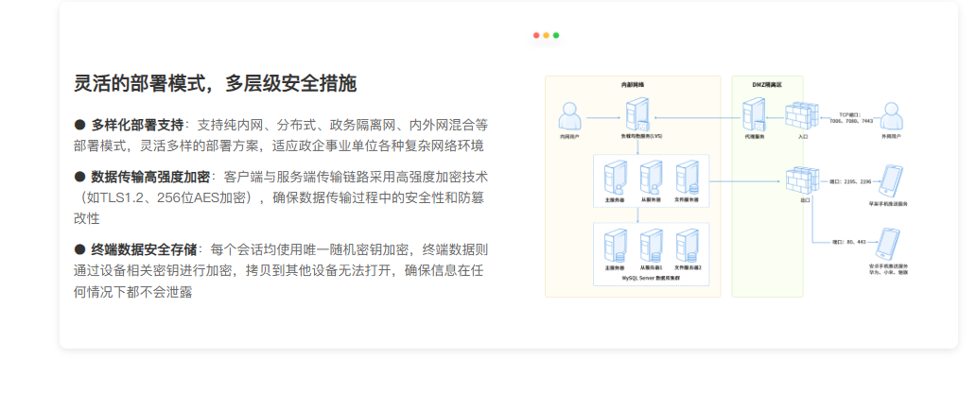Click label MySQL Server 数据库集群
Image resolution: width=977 pixels, height=393 pixels.
(x=651, y=277)
